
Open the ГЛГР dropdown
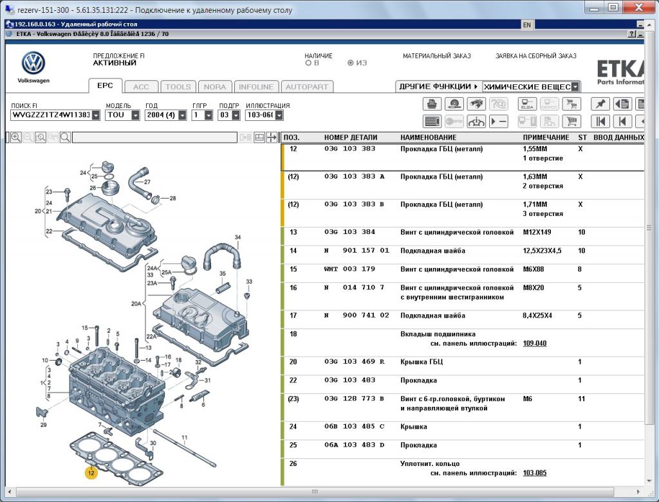209,115
